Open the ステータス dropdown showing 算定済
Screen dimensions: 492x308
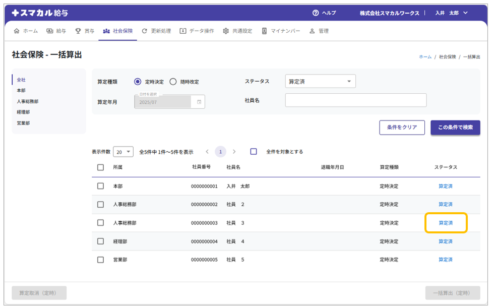320,81
